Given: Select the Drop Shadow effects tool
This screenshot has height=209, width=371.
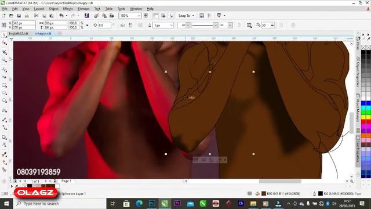Looking at the screenshot, I should 4,137.
